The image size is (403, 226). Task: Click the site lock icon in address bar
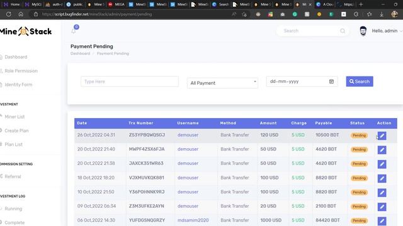pyautogui.click(x=36, y=14)
